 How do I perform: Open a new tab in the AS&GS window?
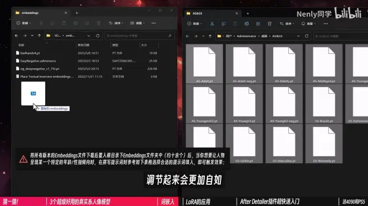point(248,13)
